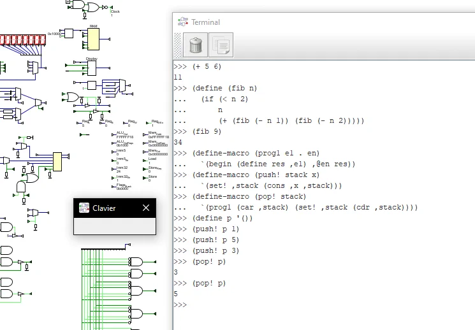
Task: Click the ALU Out probe value FFFFFF18
Action: click(125, 137)
